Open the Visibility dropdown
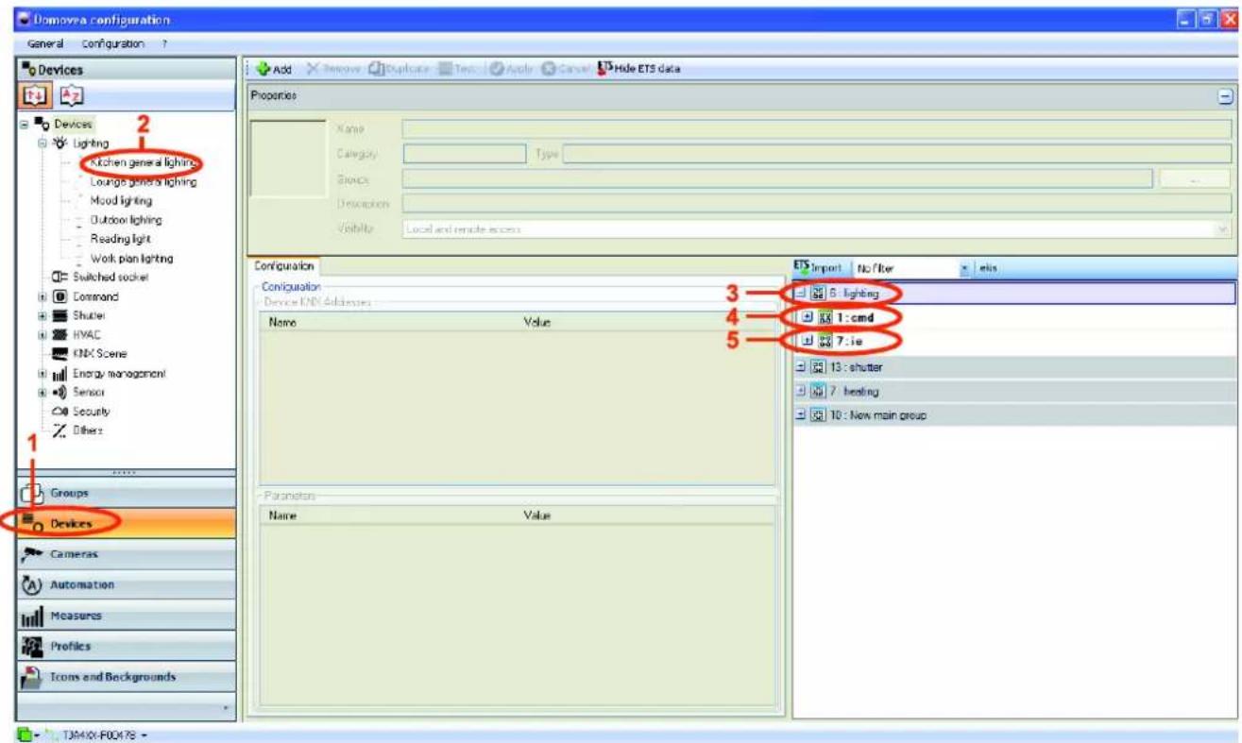This screenshot has height=743, width=1242. click(x=1224, y=229)
